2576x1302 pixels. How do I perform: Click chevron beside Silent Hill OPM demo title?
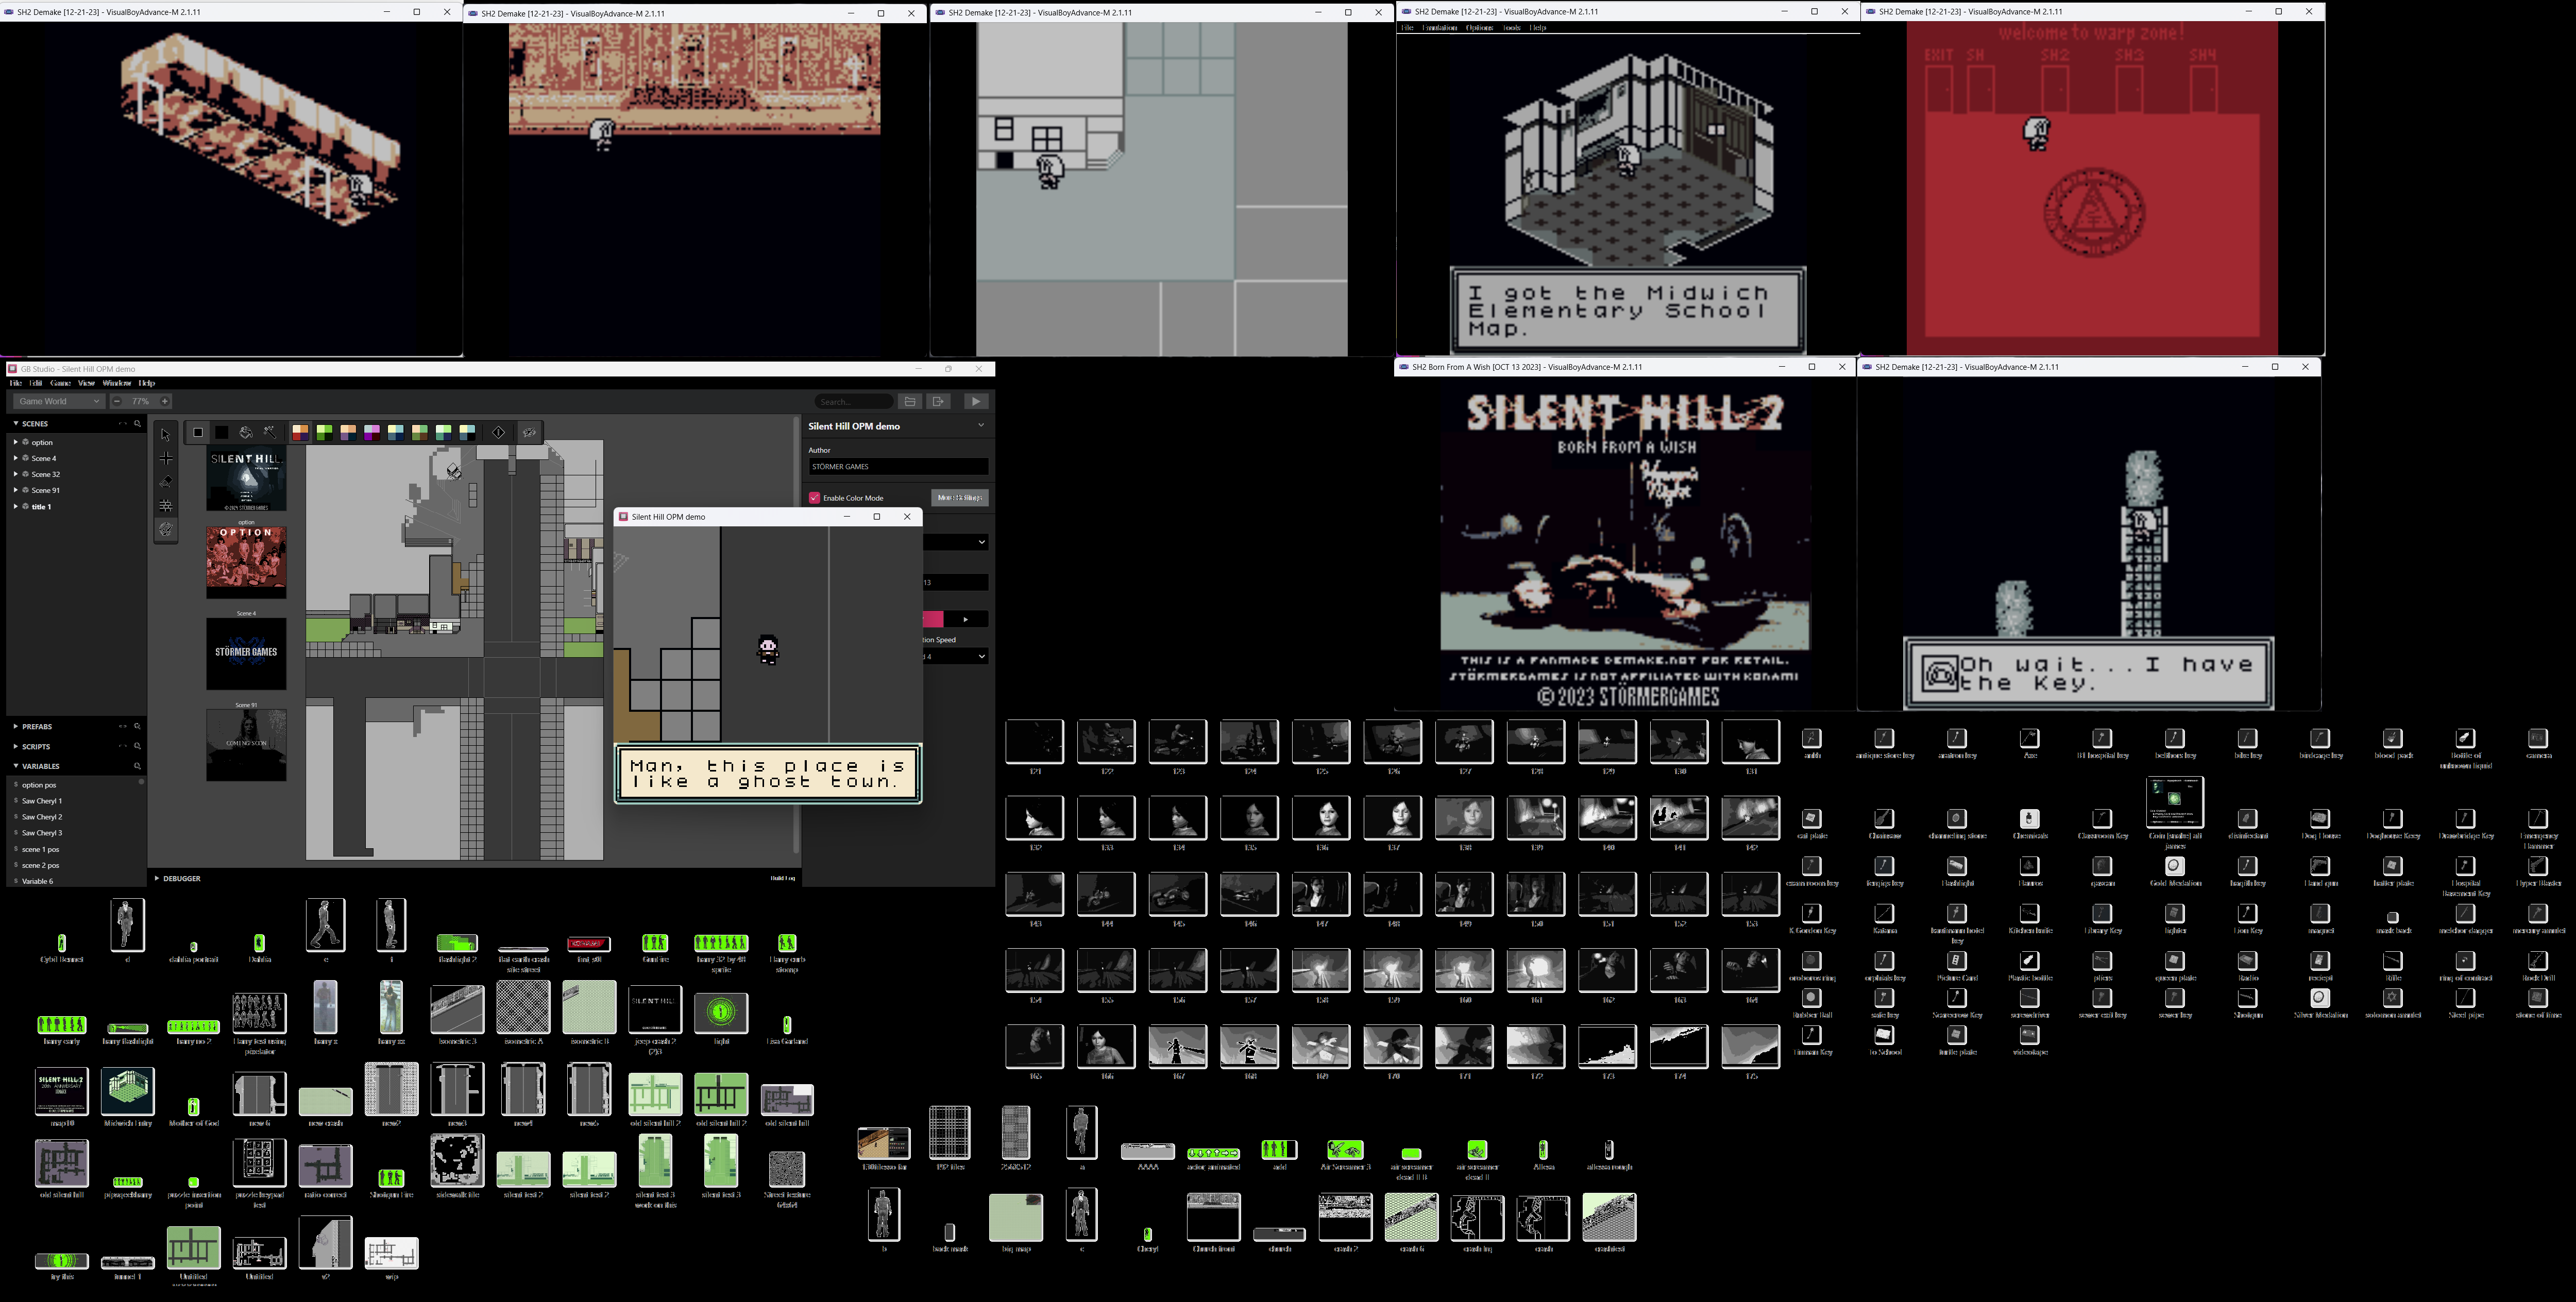point(981,425)
